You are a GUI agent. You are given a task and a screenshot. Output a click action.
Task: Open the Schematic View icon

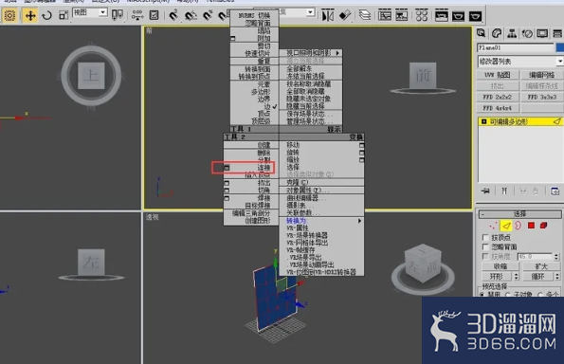click(401, 15)
